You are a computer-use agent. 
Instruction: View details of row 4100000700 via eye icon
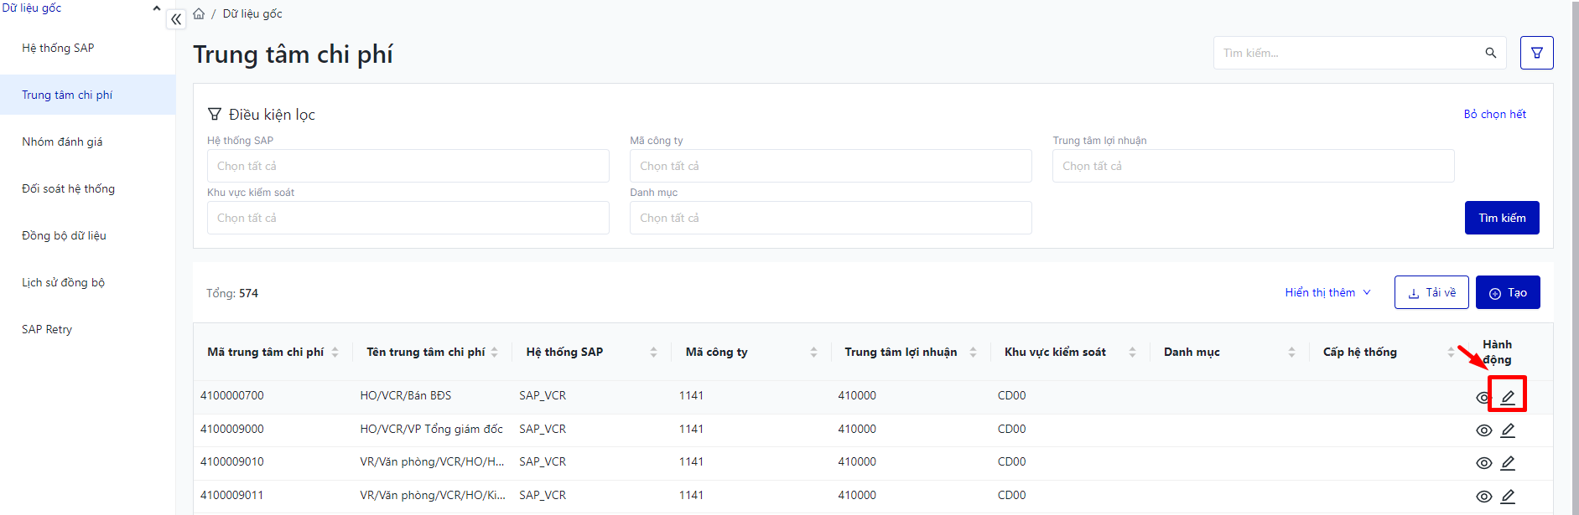[x=1483, y=398]
